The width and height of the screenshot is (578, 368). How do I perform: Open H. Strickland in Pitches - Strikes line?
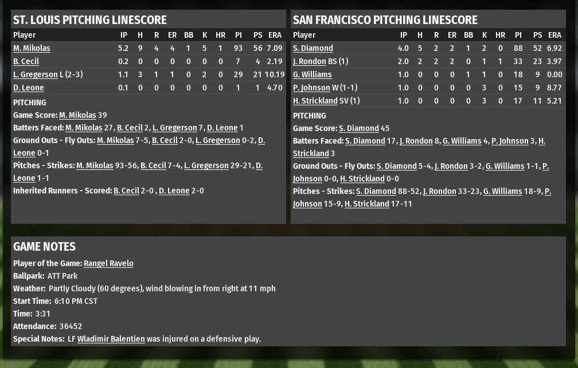tap(366, 204)
